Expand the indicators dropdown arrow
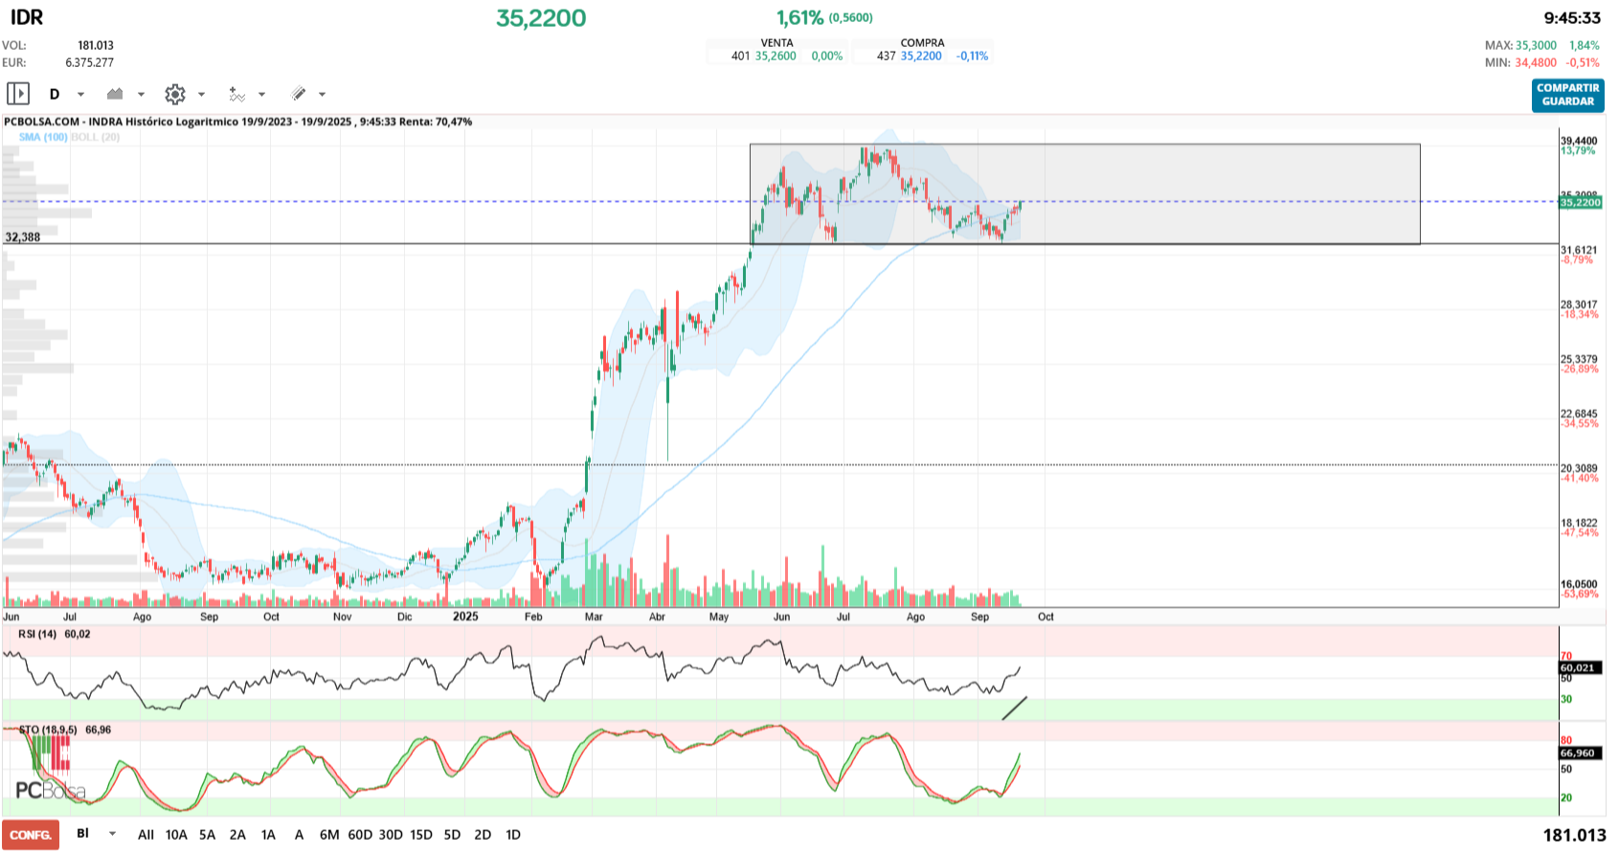This screenshot has height=855, width=1619. point(262,94)
